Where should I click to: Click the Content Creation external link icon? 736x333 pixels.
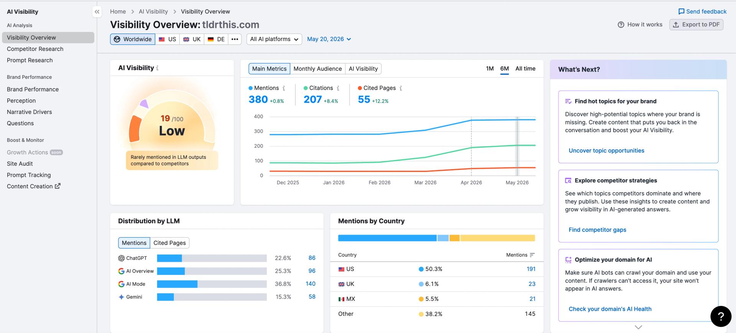(x=58, y=186)
